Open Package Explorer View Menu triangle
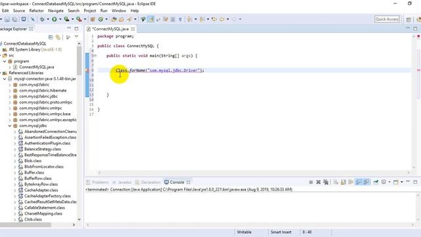This screenshot has width=421, height=237. click(x=76, y=37)
